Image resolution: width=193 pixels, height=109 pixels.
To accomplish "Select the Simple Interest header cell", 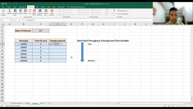I will pyautogui.click(x=58, y=41).
